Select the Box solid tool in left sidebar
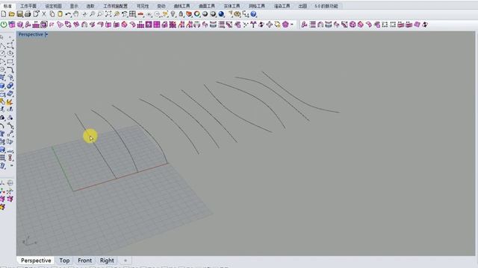This screenshot has height=268, width=478. (x=3, y=86)
